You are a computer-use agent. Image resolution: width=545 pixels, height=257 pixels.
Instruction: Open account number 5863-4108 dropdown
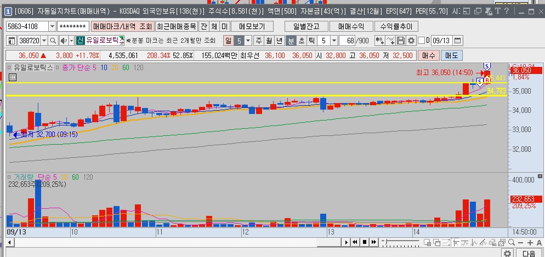(x=52, y=26)
